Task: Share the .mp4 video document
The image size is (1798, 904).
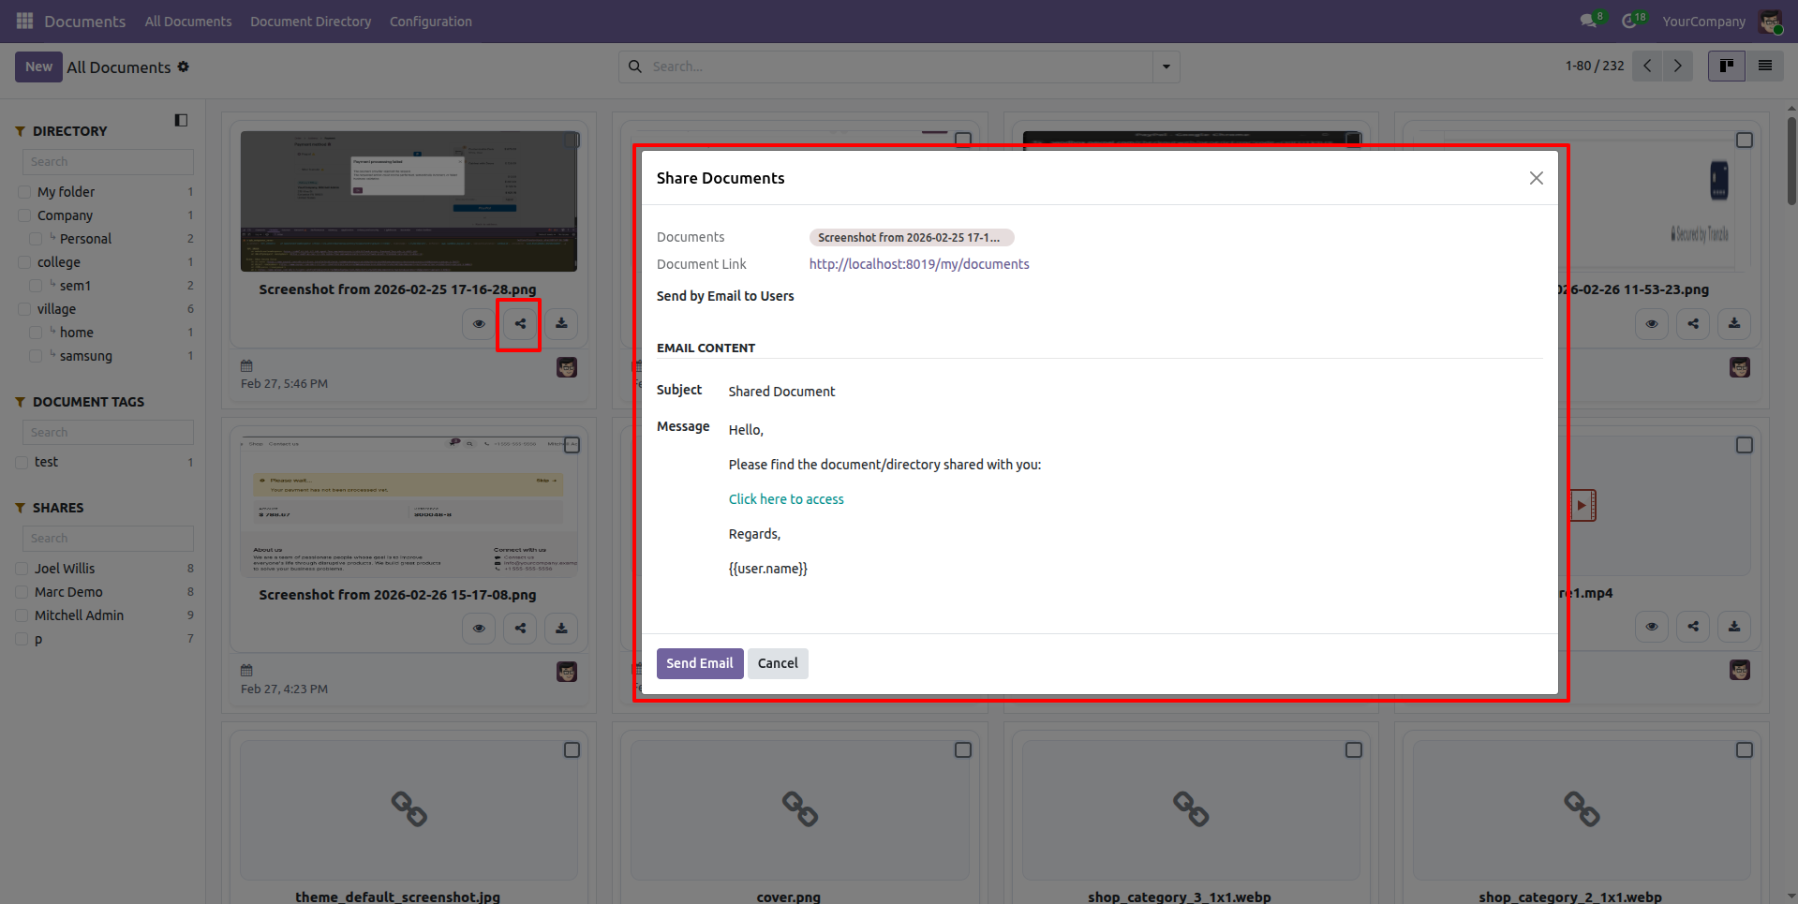Action: 1693,627
